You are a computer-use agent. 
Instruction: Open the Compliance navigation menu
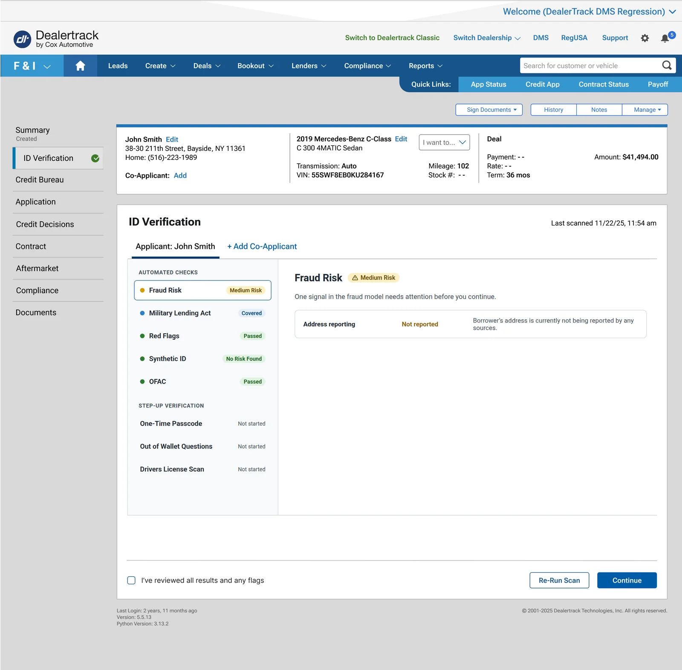point(367,66)
